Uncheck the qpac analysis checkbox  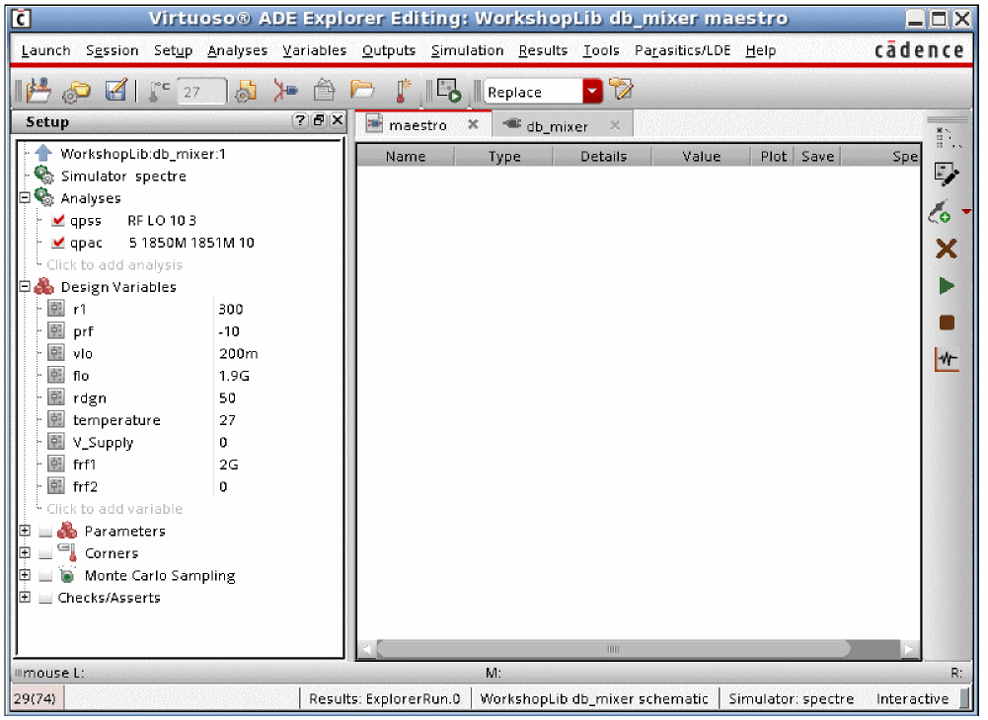click(58, 243)
